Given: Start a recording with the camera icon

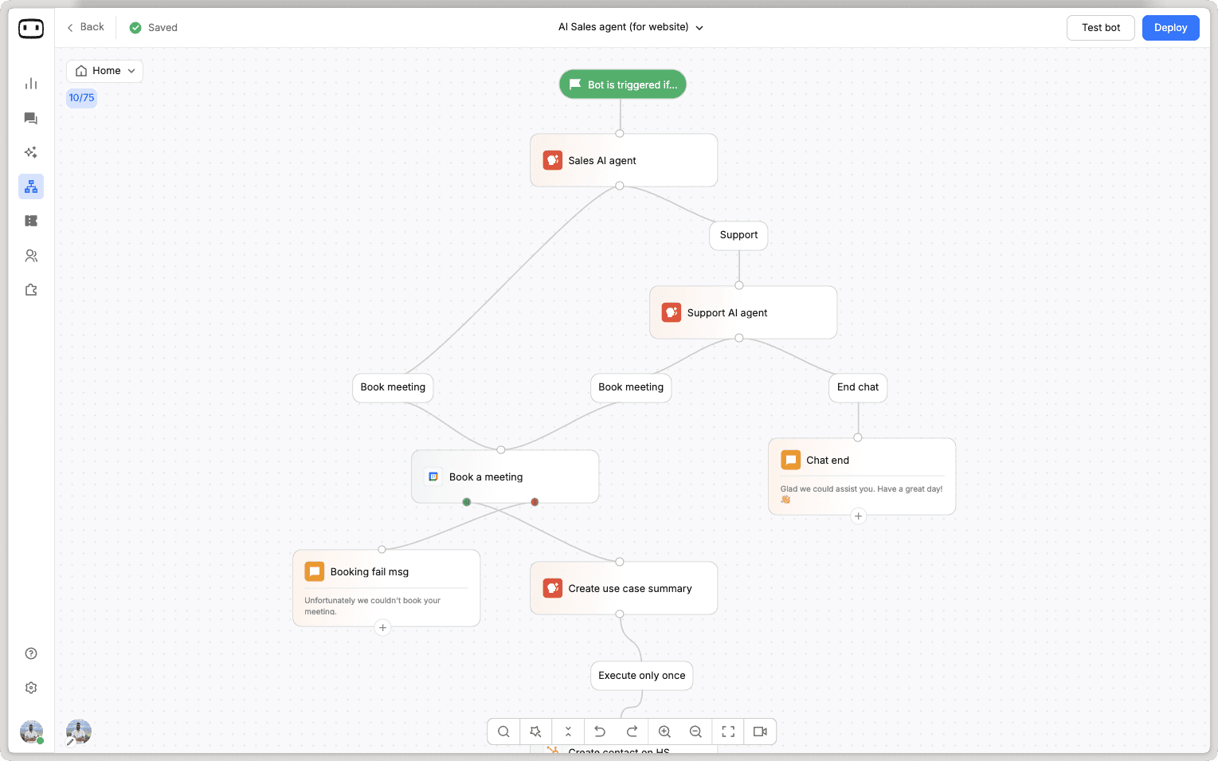Looking at the screenshot, I should 759,731.
